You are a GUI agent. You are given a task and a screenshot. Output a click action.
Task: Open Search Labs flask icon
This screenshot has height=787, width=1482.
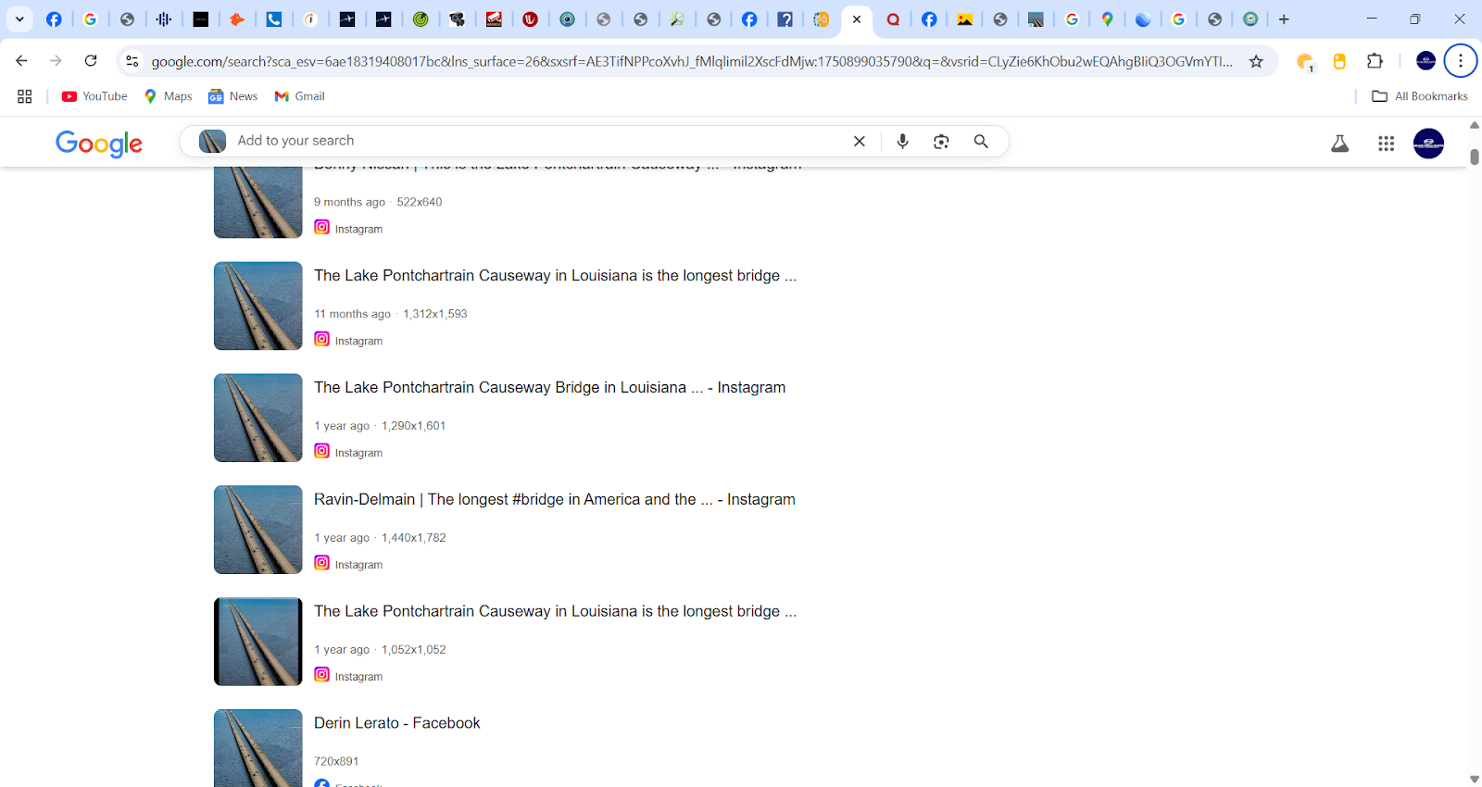click(1339, 144)
